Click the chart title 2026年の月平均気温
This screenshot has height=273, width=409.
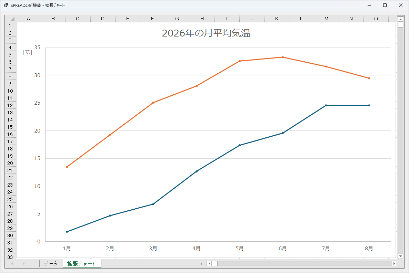tap(206, 33)
